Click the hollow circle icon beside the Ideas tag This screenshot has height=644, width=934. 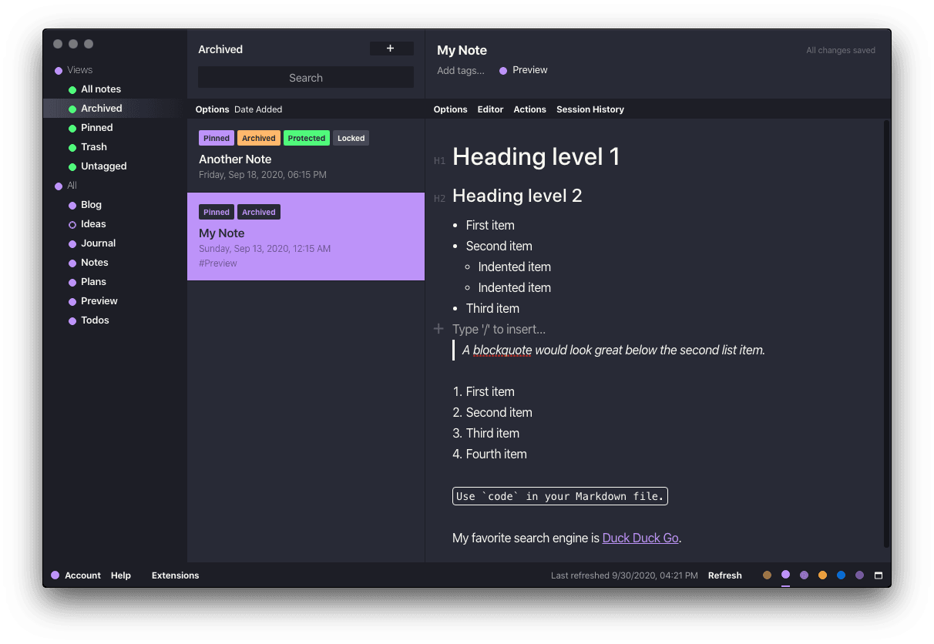[72, 224]
